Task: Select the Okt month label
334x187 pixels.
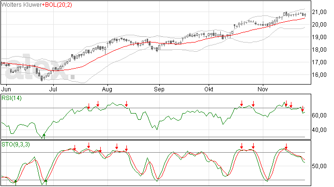Action: (209, 89)
